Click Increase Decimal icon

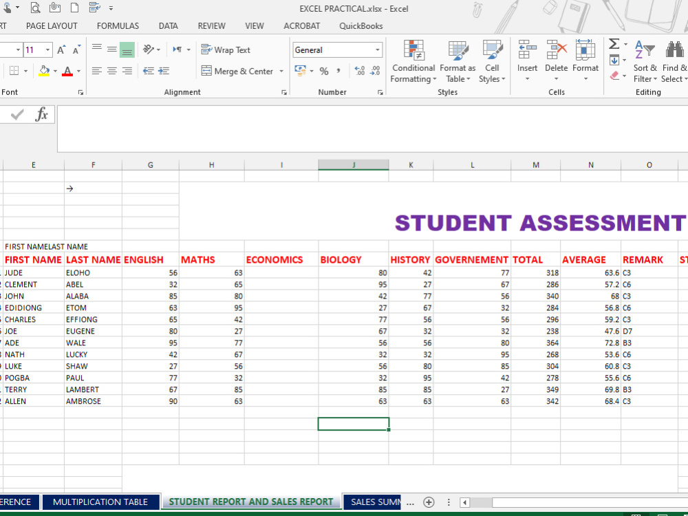[360, 71]
